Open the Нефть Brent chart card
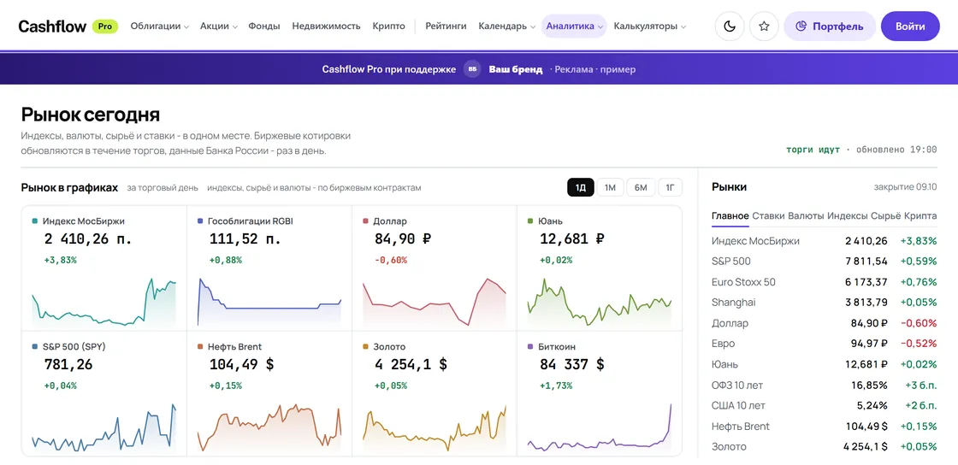 (x=269, y=394)
